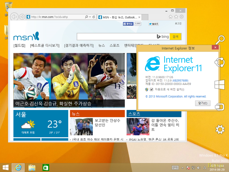The width and height of the screenshot is (229, 172).
Task: Click the Bing search input box
Action: [117, 37]
